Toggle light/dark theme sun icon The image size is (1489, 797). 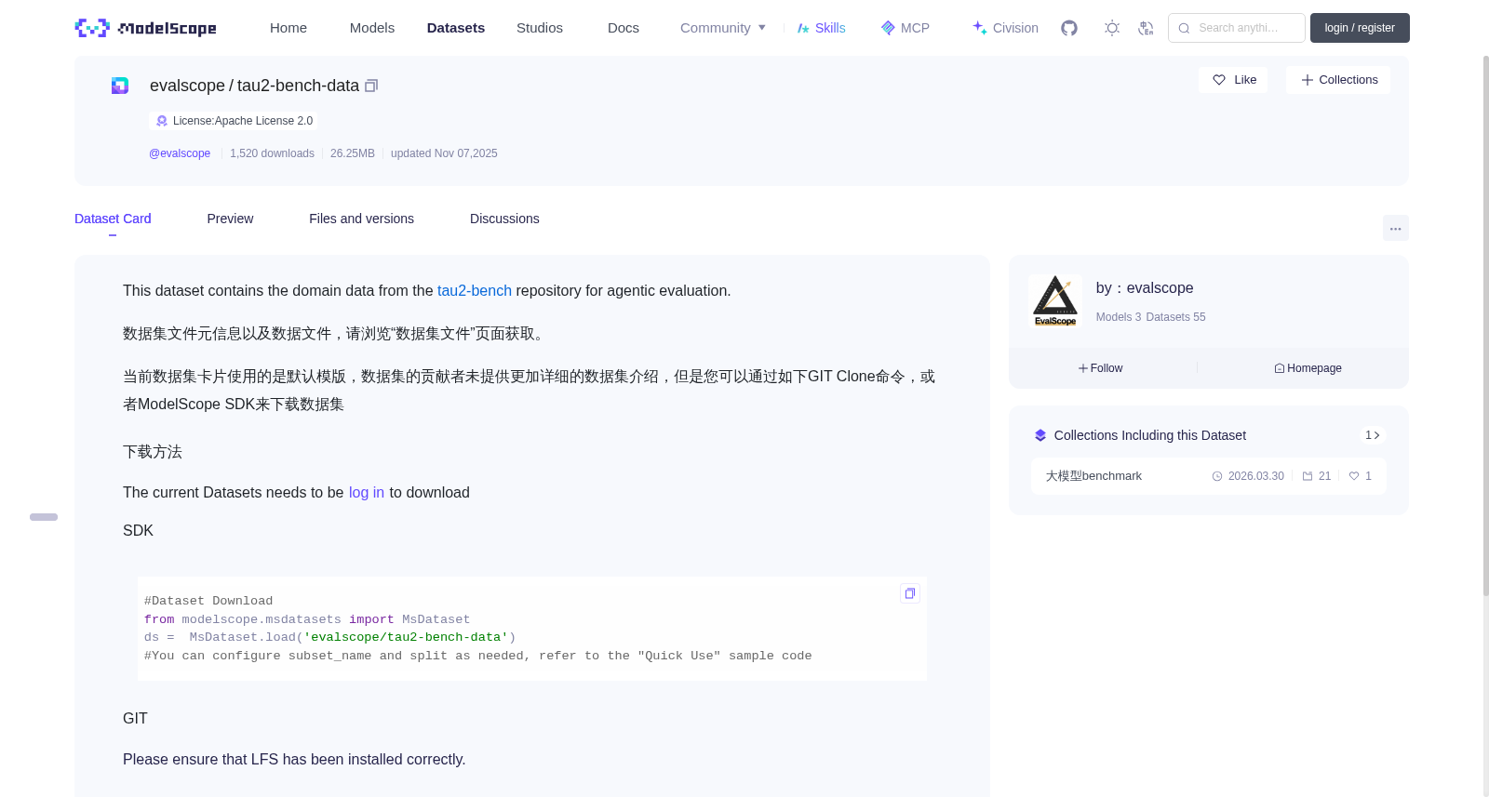point(1112,28)
